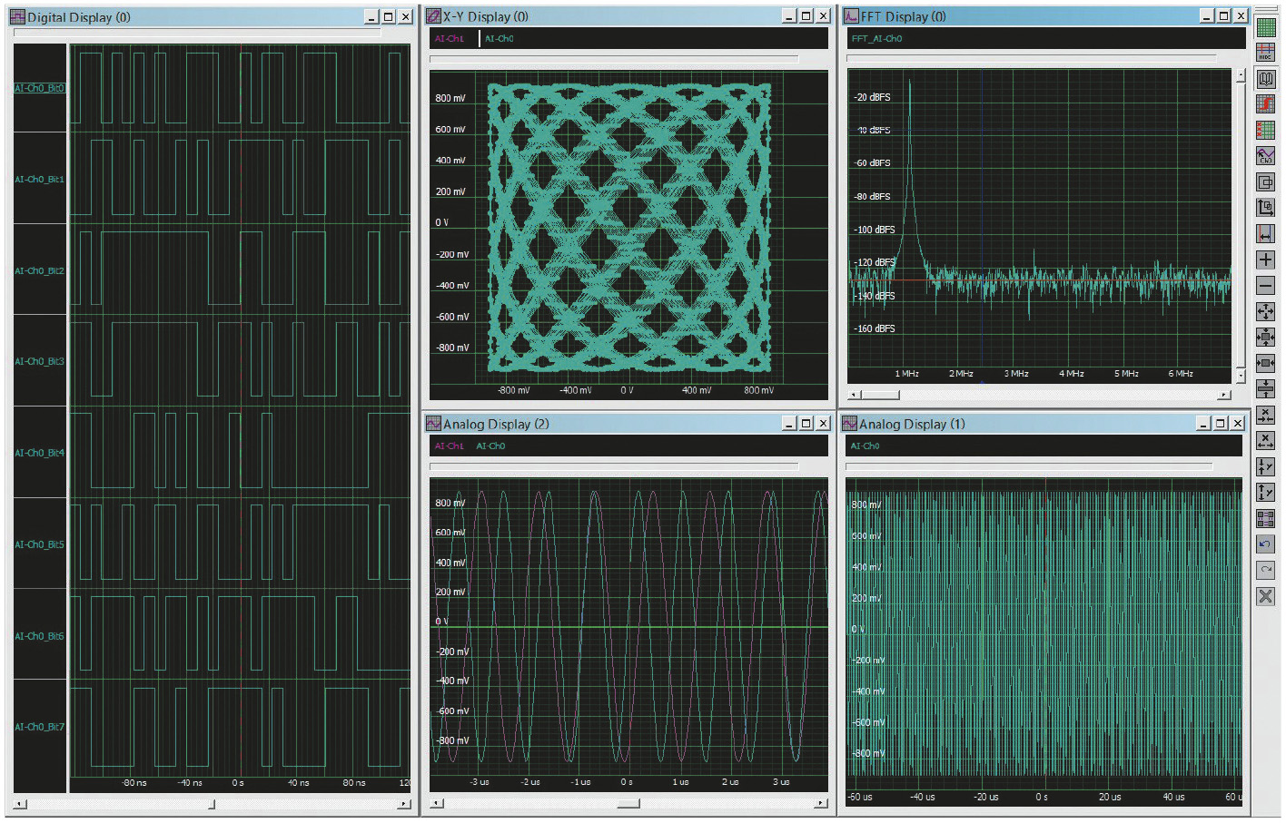
Task: Click FFT Display vertical scrollbar down arrow
Action: tap(1241, 375)
